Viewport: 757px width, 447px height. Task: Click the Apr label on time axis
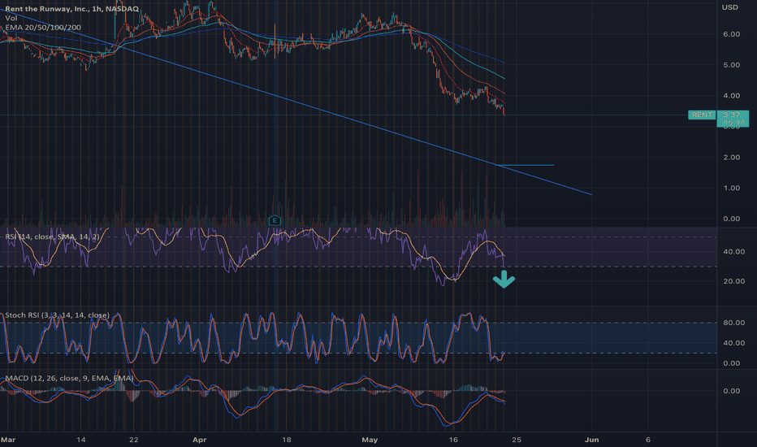[199, 440]
